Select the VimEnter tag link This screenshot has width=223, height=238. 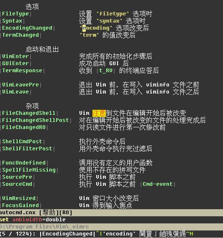coord(15,56)
